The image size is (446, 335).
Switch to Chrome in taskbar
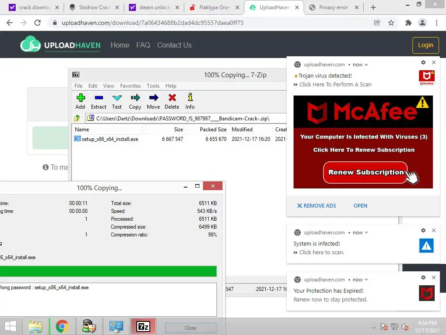(62, 326)
